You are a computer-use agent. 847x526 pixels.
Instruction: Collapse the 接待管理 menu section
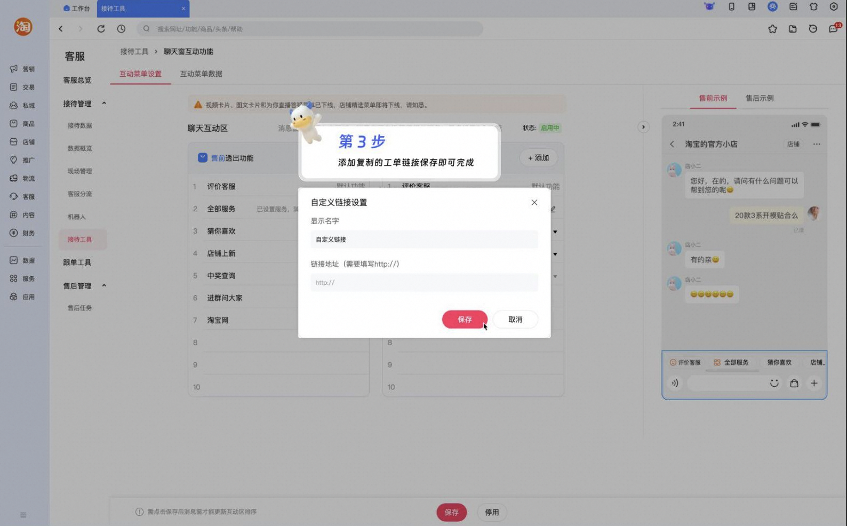pos(104,103)
